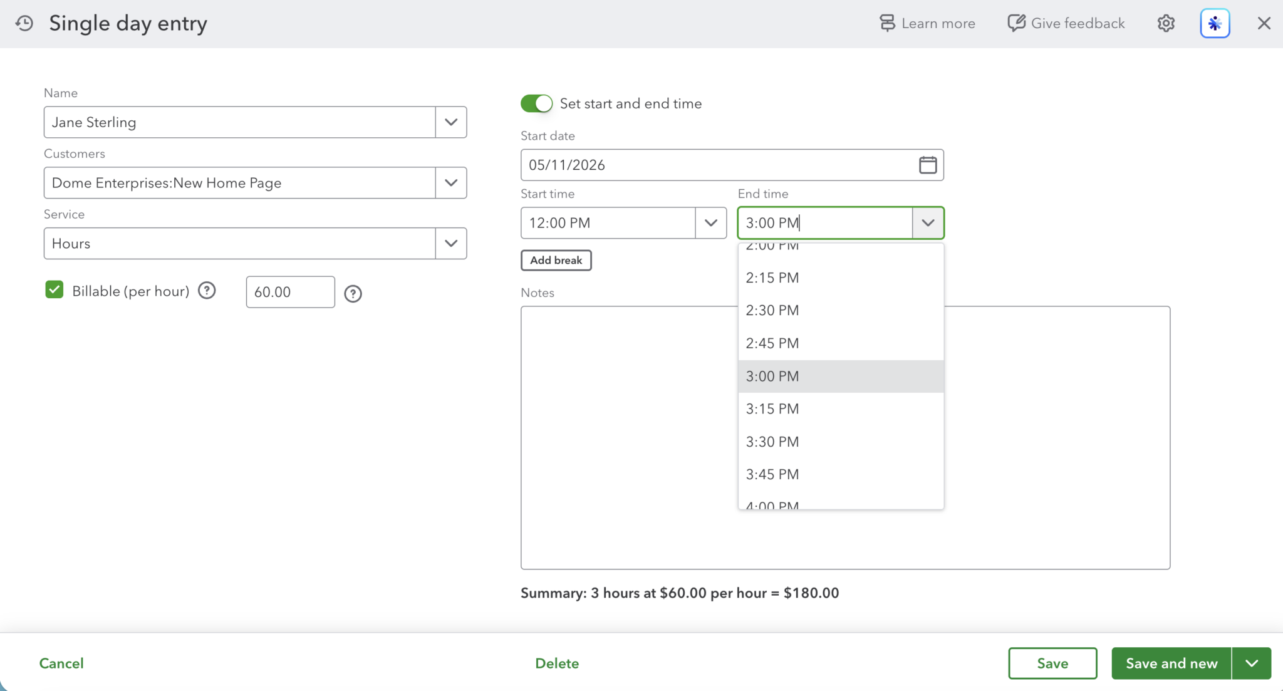Click the billable rate field 60.00
Screen dimensions: 1283x691
(x=291, y=292)
